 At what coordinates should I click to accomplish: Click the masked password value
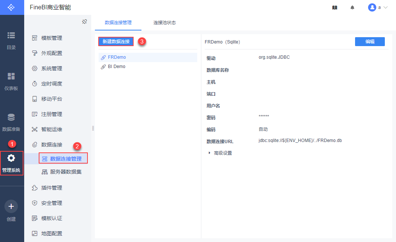(264, 116)
